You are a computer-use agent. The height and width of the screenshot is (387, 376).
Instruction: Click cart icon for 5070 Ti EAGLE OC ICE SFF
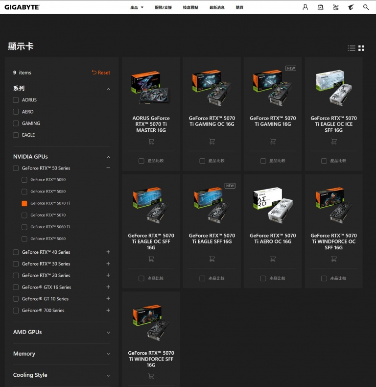(333, 142)
